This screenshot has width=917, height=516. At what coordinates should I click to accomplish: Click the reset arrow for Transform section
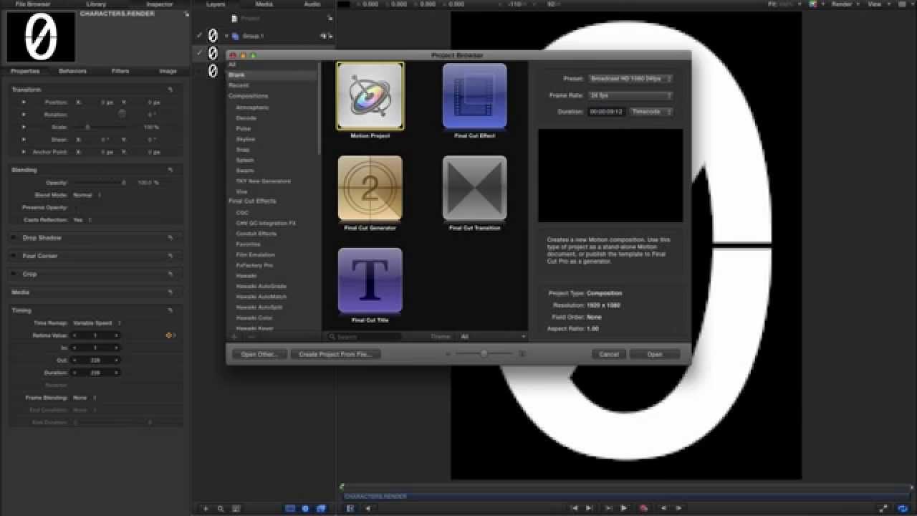[x=171, y=90]
